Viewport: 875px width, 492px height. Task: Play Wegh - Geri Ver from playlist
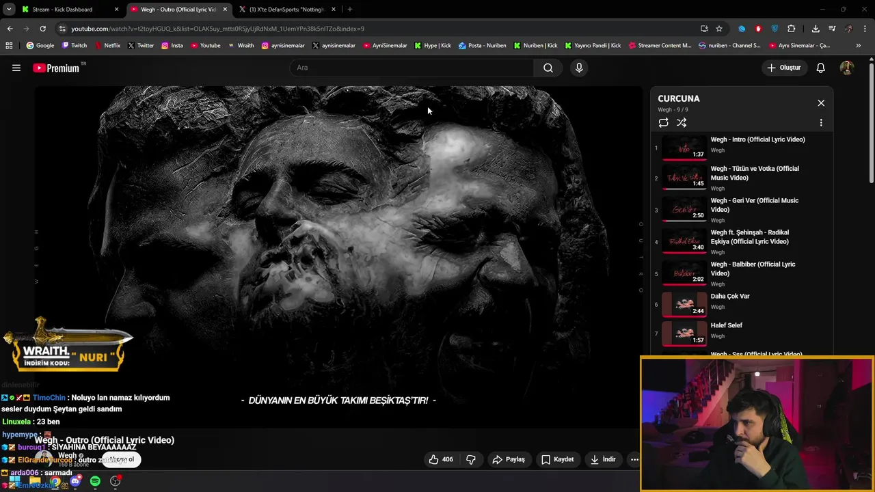[x=742, y=210]
